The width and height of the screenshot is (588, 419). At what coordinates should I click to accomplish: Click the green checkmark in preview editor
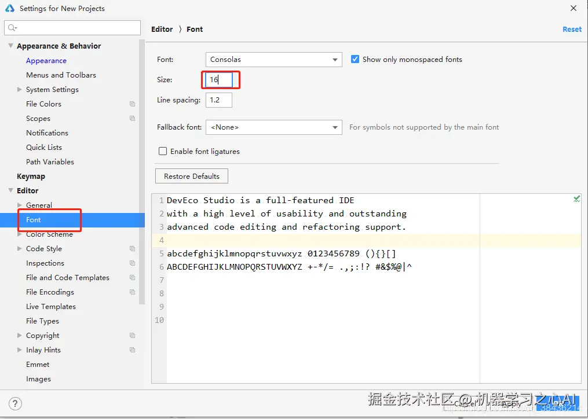click(x=577, y=199)
